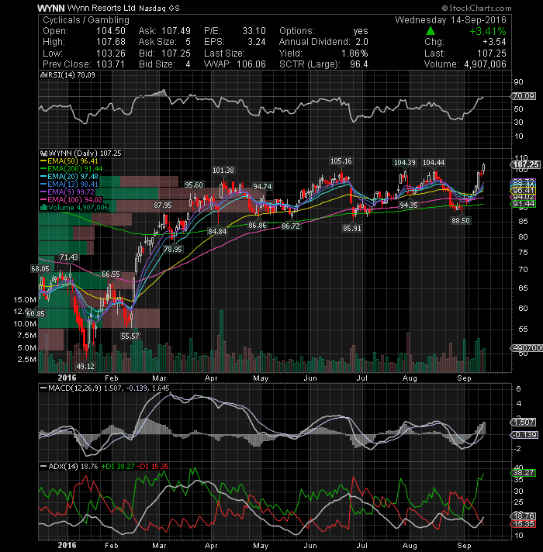Select the Bid value 107.25

pyautogui.click(x=176, y=53)
